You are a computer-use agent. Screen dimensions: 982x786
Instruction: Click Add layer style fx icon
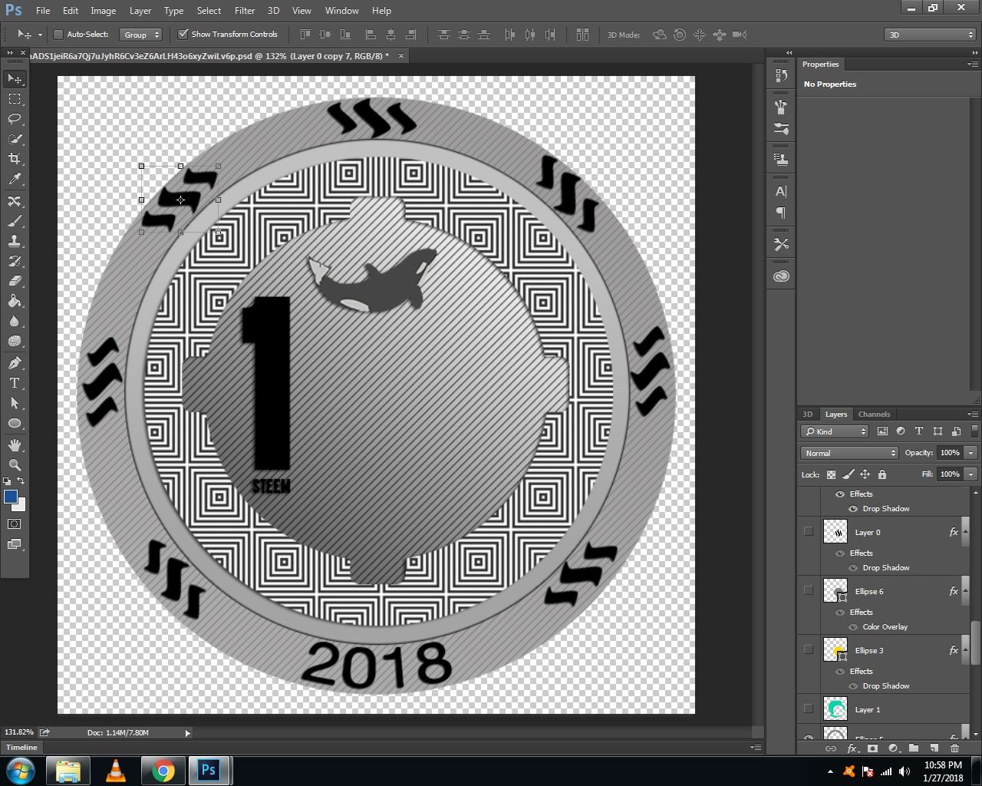pos(852,748)
